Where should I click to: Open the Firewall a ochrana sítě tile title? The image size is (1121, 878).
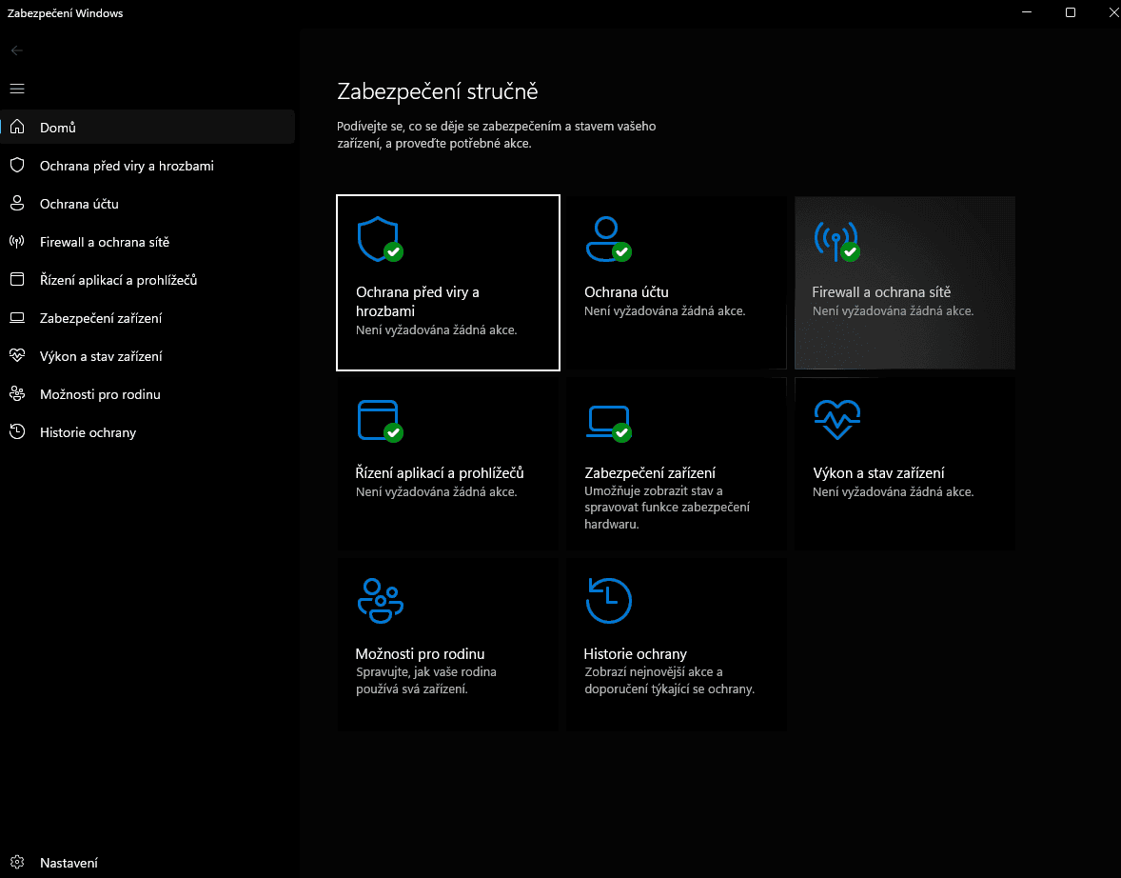881,292
